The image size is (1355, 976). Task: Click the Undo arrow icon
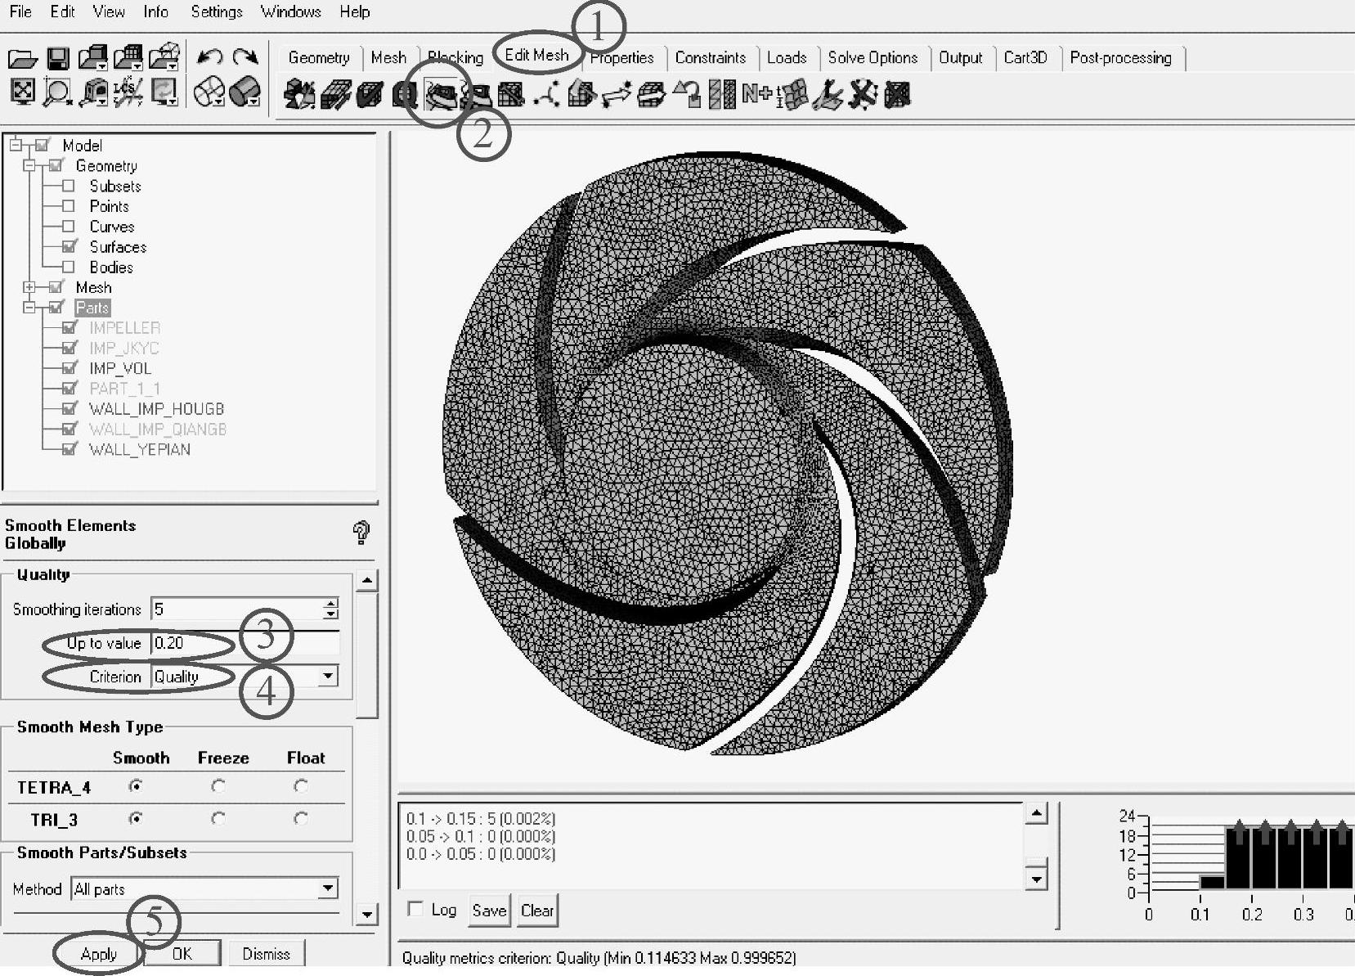[x=210, y=56]
